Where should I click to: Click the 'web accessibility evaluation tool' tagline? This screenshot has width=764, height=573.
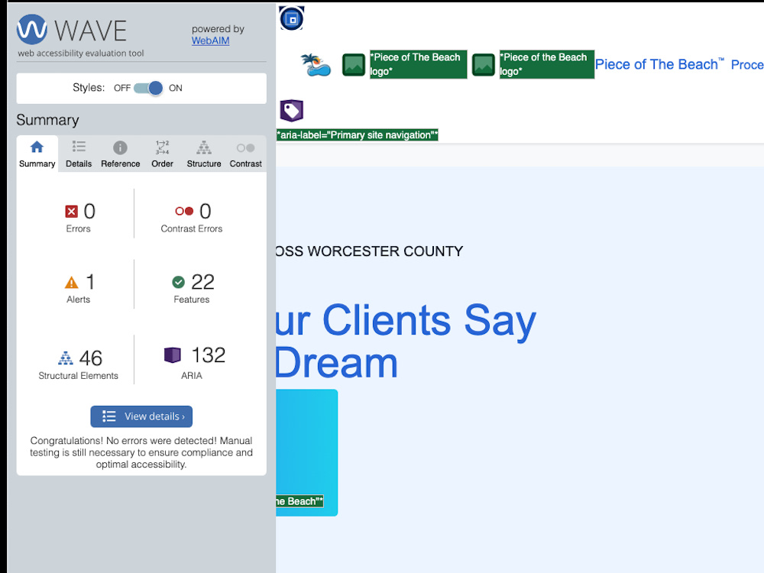[81, 53]
